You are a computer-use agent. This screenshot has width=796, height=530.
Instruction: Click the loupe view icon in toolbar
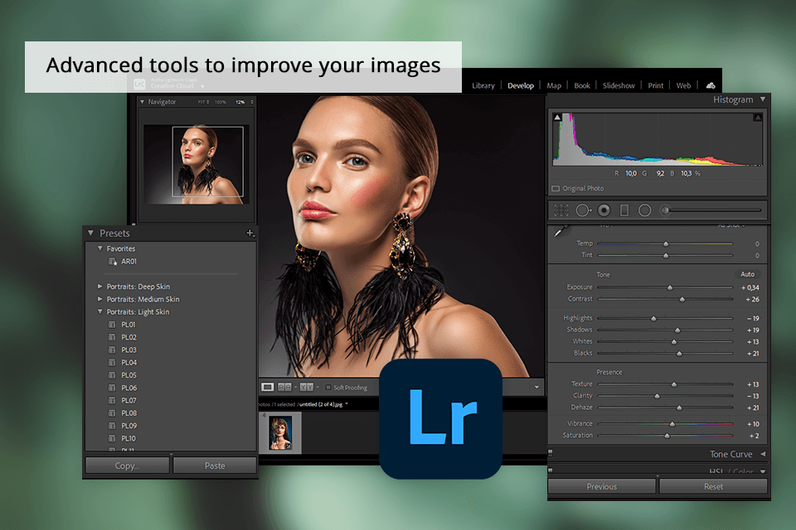coord(268,387)
